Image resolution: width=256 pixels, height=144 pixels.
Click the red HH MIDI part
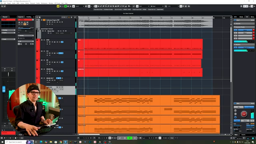[140, 54]
